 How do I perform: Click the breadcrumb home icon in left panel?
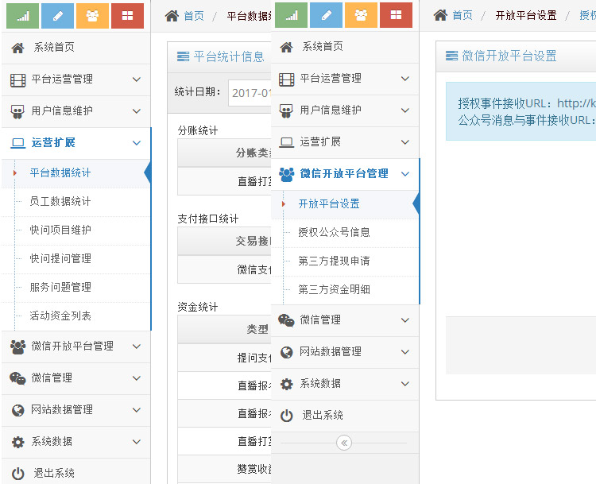pyautogui.click(x=172, y=16)
